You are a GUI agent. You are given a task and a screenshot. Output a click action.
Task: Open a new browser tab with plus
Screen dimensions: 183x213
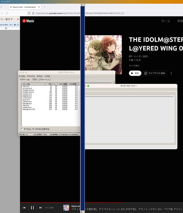click(44, 7)
